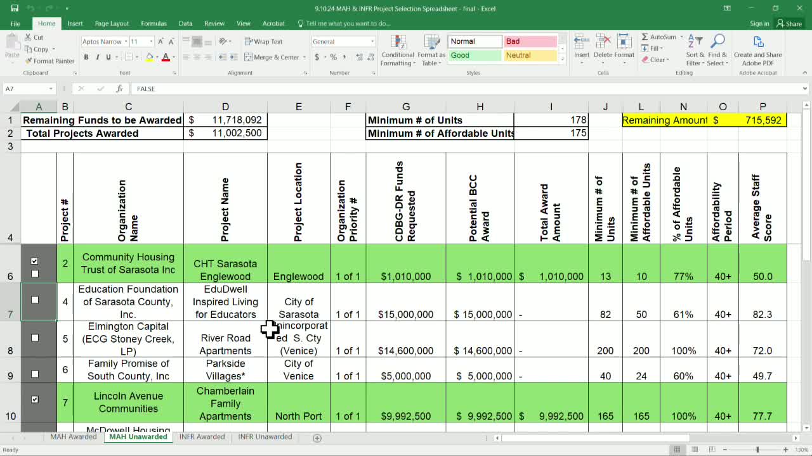This screenshot has height=456, width=812.
Task: Open Sort & Filter
Action: pyautogui.click(x=695, y=51)
